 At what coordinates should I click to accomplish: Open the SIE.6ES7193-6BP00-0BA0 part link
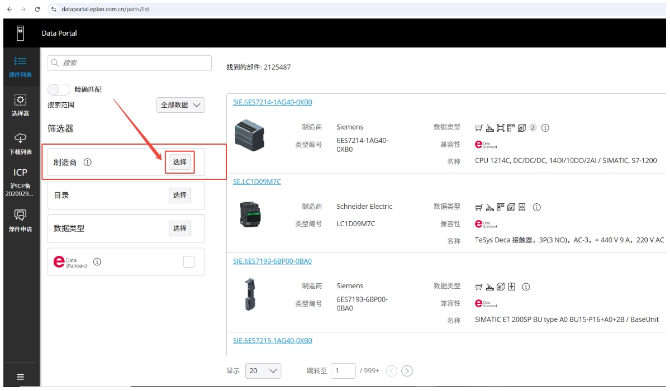coord(272,261)
